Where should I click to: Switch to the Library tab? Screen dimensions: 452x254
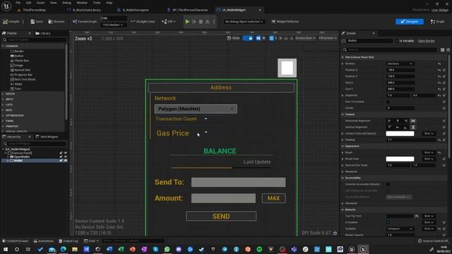click(x=43, y=33)
